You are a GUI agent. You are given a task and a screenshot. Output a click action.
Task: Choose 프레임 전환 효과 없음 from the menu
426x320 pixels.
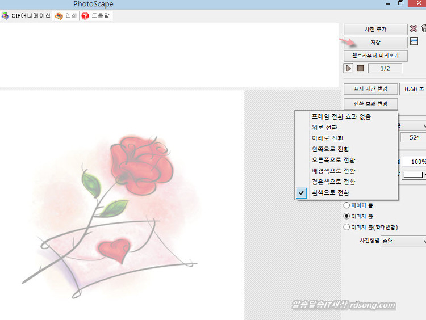[341, 116]
